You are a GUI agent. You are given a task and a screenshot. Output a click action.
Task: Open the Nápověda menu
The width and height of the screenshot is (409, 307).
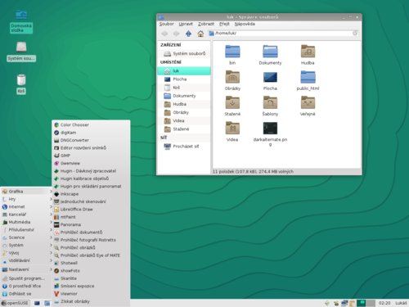pos(245,24)
